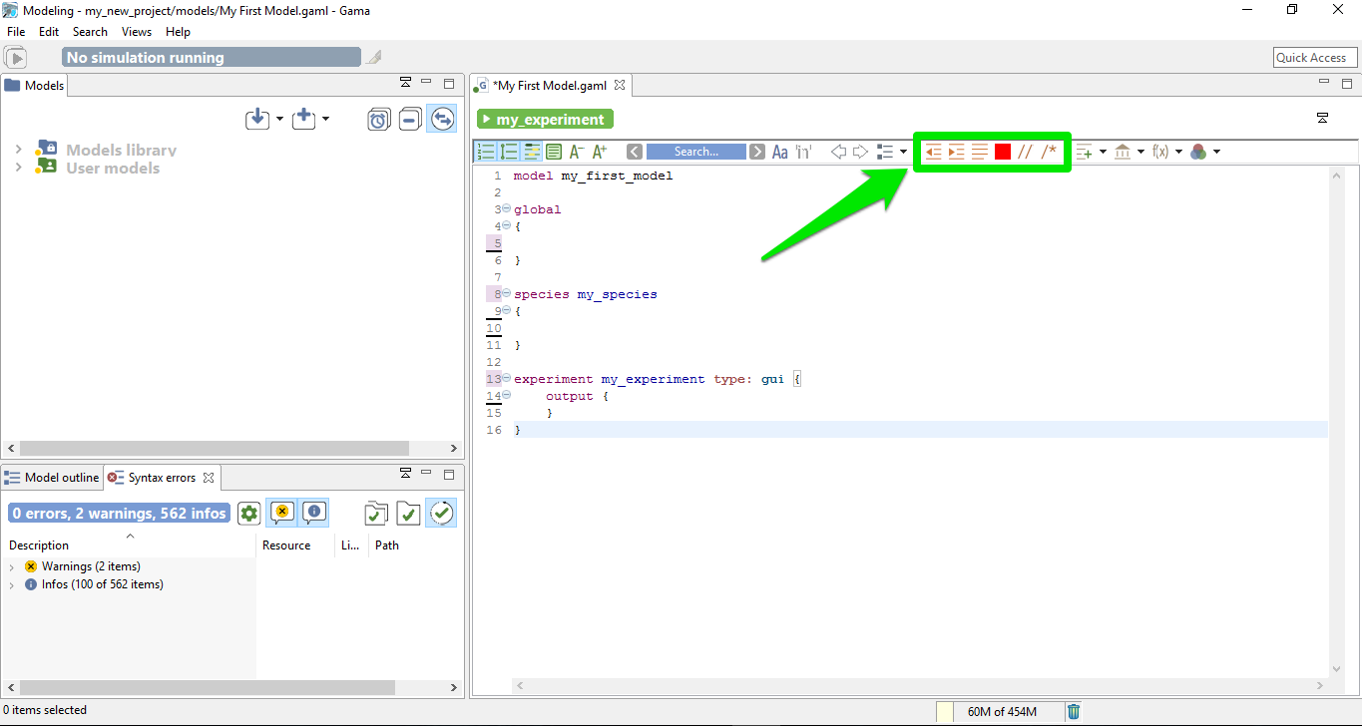Expand the Warnings (2 items) row
Screen dimensions: 1362x726
[12, 566]
